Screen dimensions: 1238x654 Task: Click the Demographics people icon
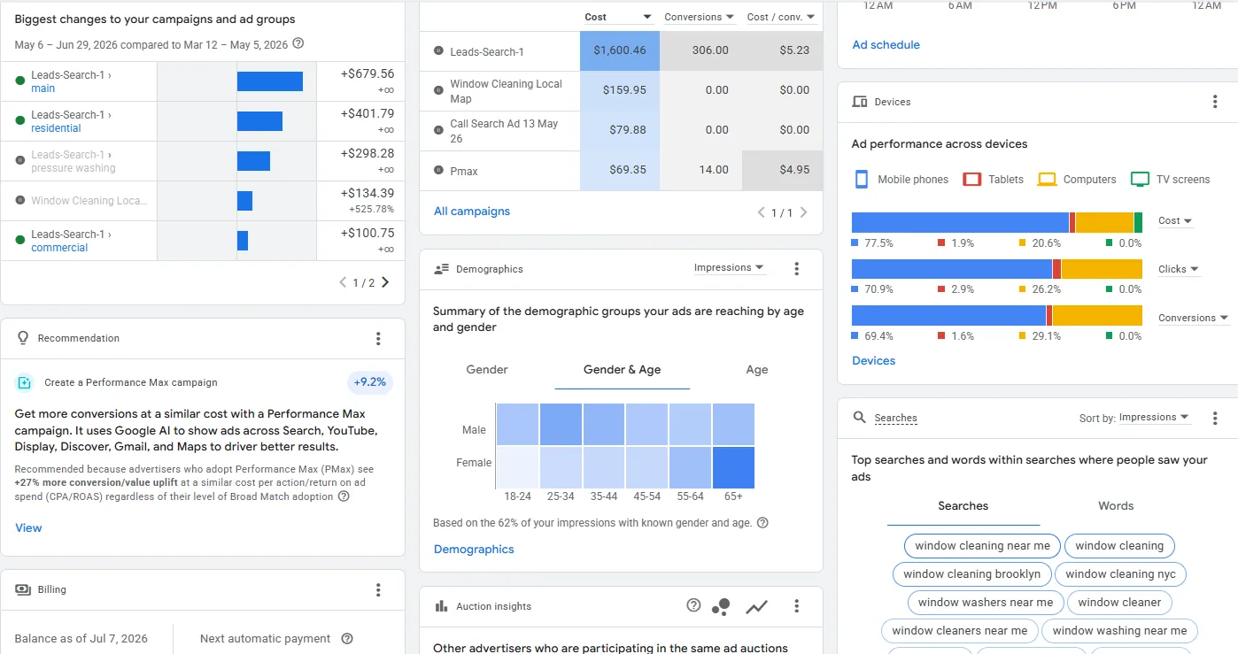[442, 269]
